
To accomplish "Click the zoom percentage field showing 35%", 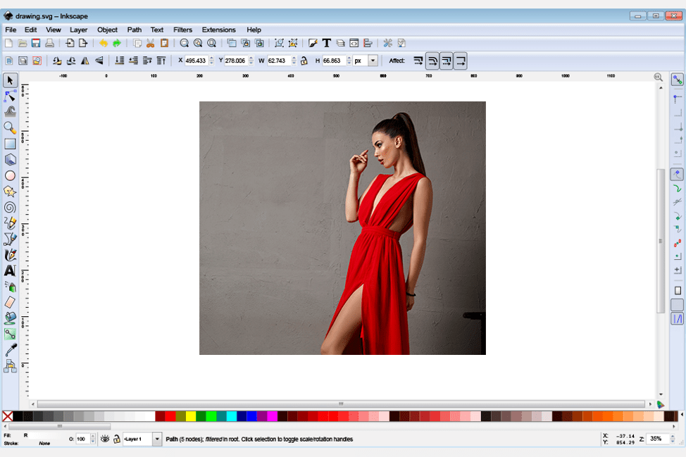I will point(658,439).
